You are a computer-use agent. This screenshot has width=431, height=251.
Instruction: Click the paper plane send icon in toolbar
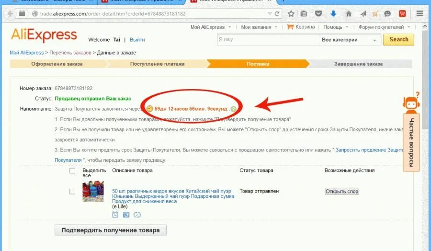pyautogui.click(x=363, y=13)
